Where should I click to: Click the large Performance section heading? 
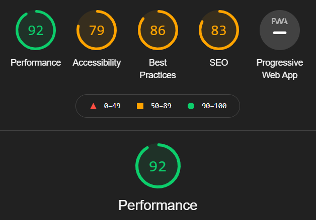click(158, 205)
